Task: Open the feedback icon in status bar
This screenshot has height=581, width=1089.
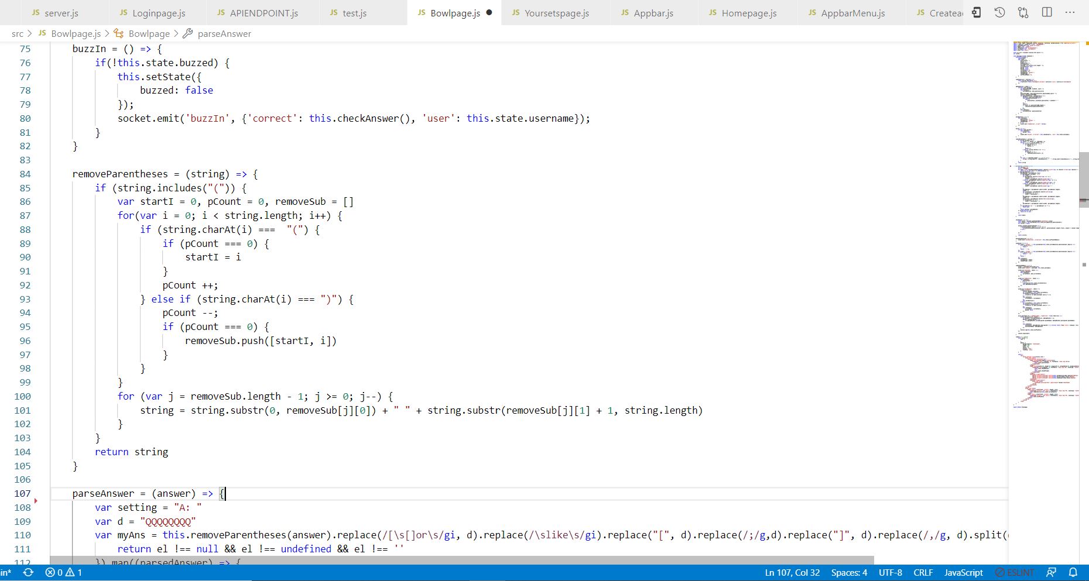Action: tap(1051, 572)
